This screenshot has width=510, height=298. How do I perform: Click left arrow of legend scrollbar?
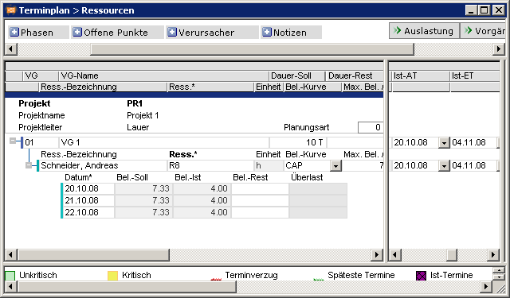[x=11, y=287]
